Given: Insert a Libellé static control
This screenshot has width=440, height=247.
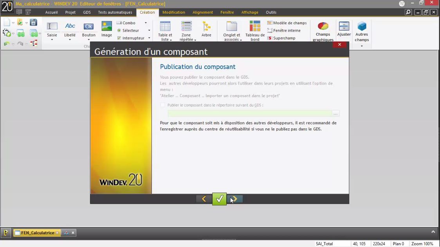Looking at the screenshot, I should (70, 29).
